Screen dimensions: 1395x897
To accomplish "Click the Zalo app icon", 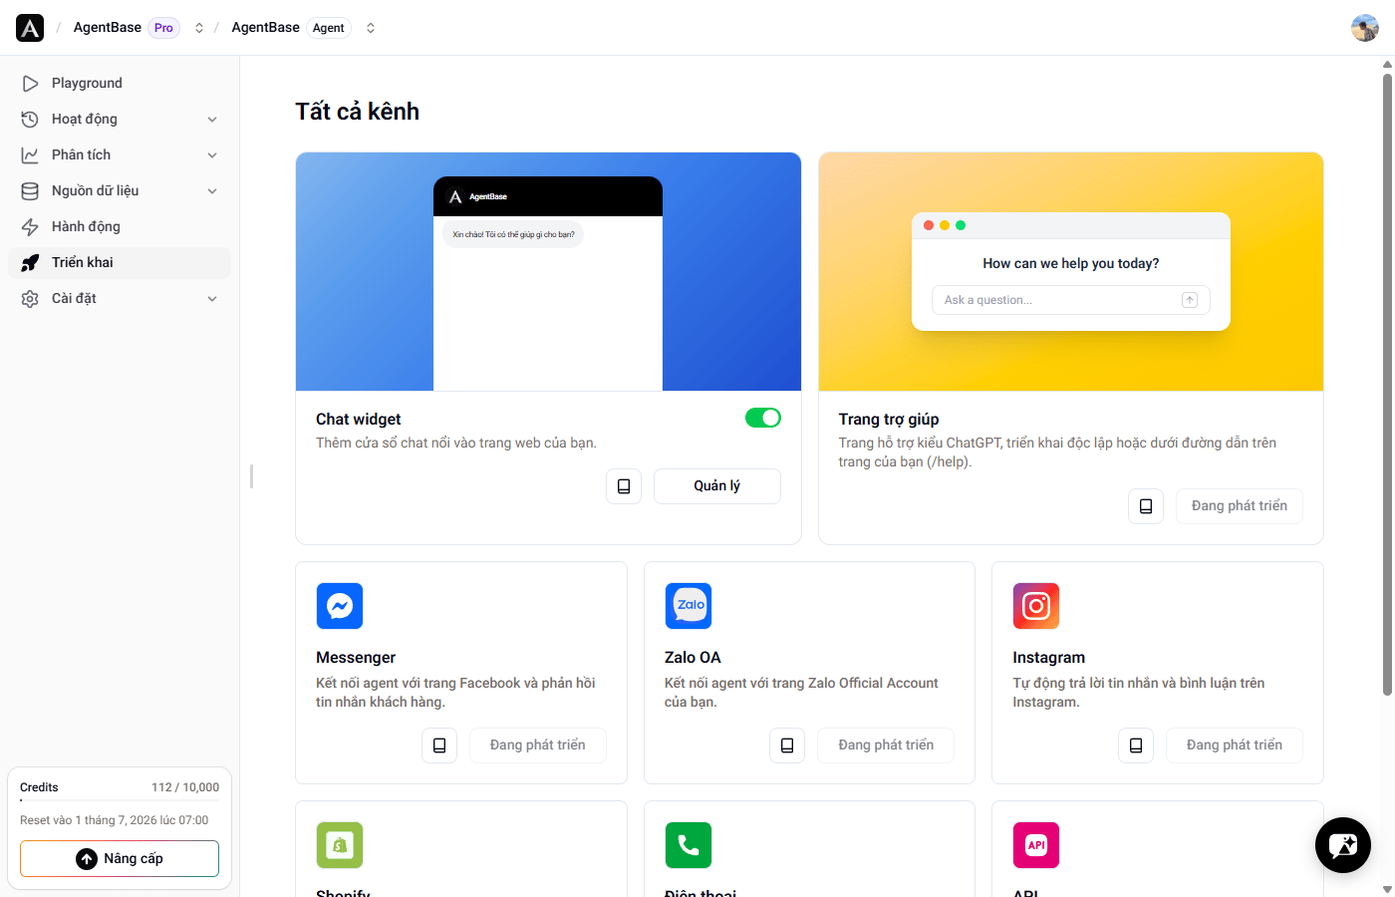I will pos(689,606).
